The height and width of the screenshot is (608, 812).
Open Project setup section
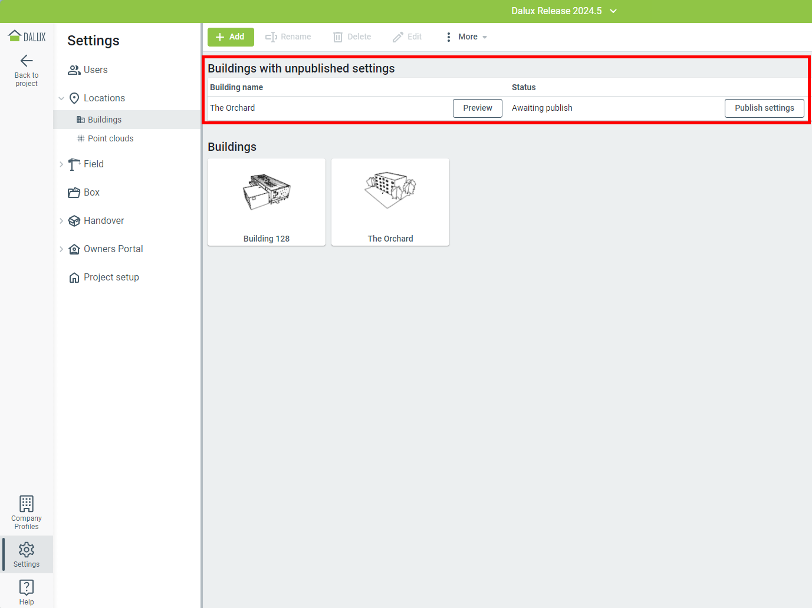[111, 277]
